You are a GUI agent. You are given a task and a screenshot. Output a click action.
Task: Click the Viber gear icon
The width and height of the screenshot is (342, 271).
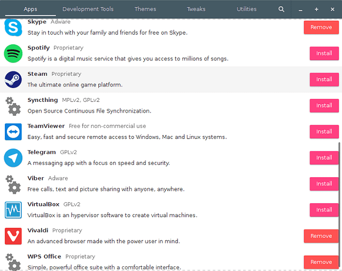point(13,185)
